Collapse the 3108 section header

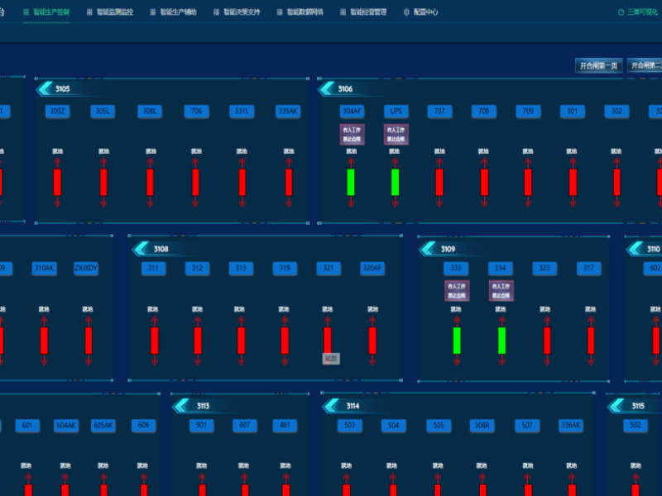tap(161, 249)
